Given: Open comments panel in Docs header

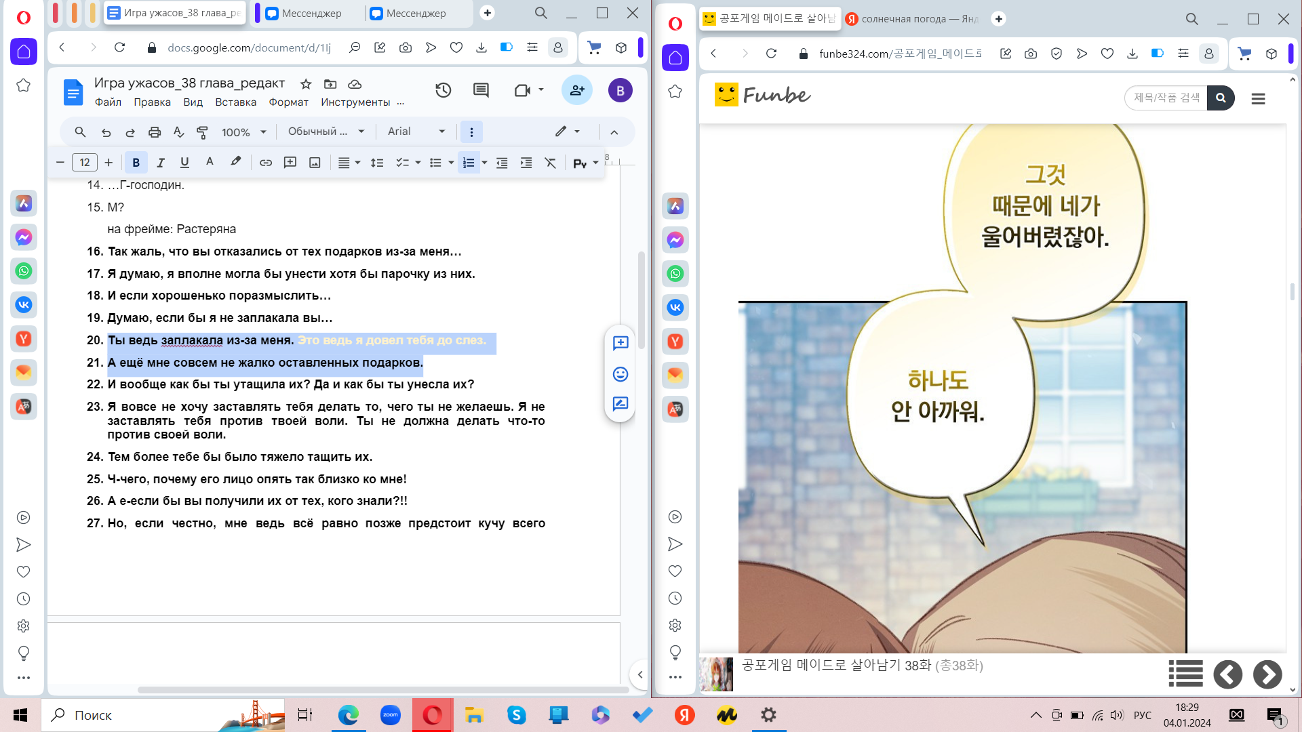Looking at the screenshot, I should point(481,90).
